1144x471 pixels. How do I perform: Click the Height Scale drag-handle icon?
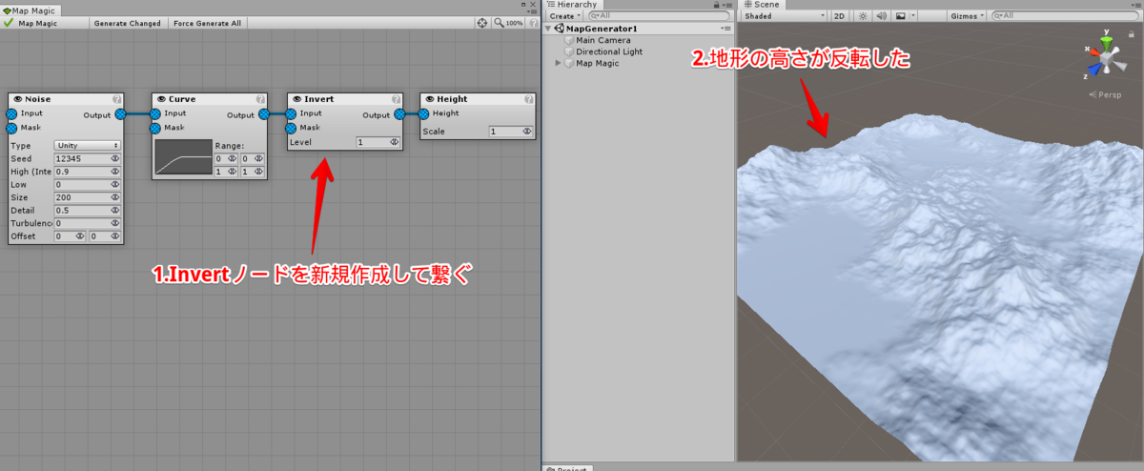tap(527, 132)
